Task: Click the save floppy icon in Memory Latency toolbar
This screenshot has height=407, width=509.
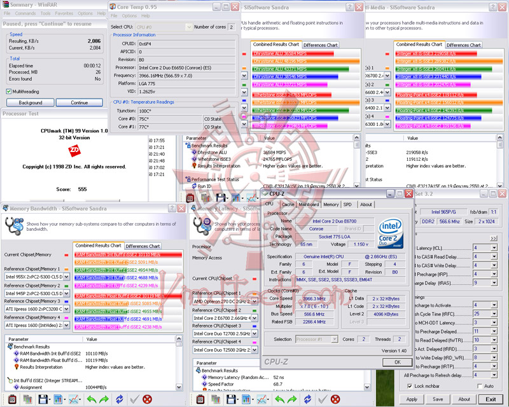Action: (231, 399)
